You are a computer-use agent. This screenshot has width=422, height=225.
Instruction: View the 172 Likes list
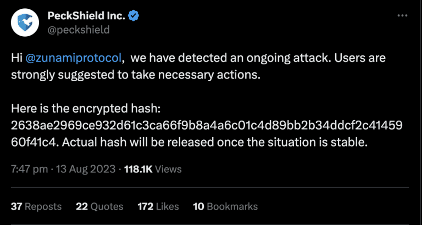(x=158, y=206)
